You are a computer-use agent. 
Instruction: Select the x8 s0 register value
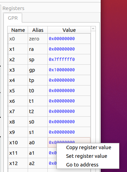point(69,122)
